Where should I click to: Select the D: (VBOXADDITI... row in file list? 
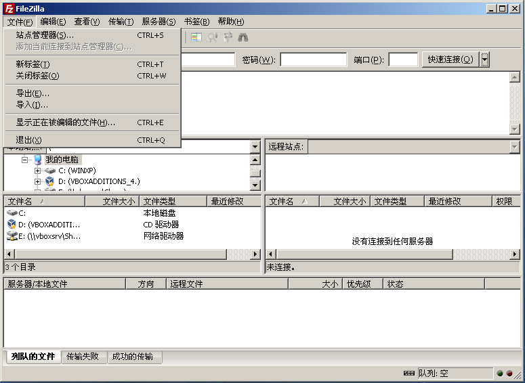[132, 225]
